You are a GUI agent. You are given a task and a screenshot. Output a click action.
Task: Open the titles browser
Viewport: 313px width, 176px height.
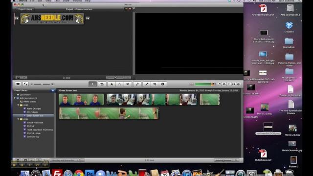(x=229, y=84)
